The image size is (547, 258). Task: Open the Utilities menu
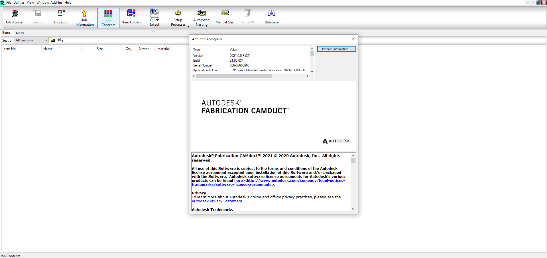tap(19, 3)
